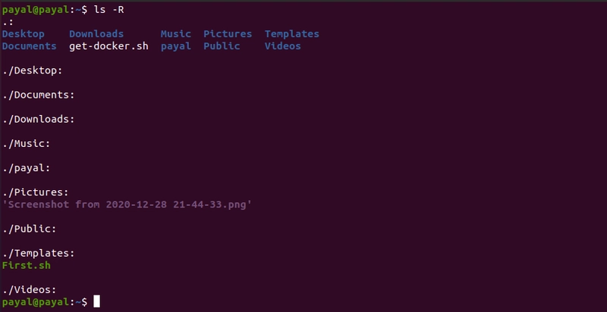Click the Screenshot from 2020-12-28 png filename
This screenshot has height=312, width=607.
click(127, 204)
